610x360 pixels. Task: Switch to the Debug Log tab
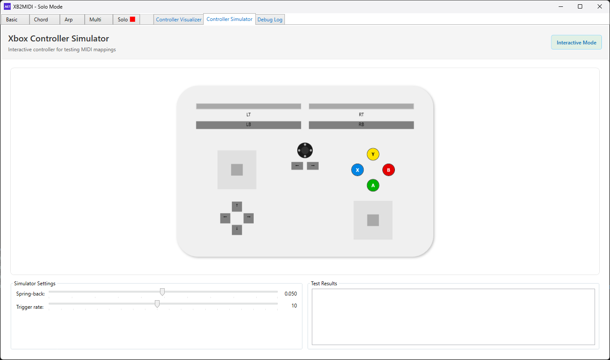(x=270, y=19)
